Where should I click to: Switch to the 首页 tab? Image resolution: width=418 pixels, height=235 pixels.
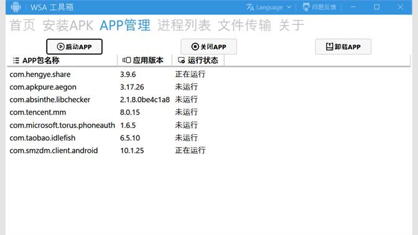pyautogui.click(x=22, y=25)
